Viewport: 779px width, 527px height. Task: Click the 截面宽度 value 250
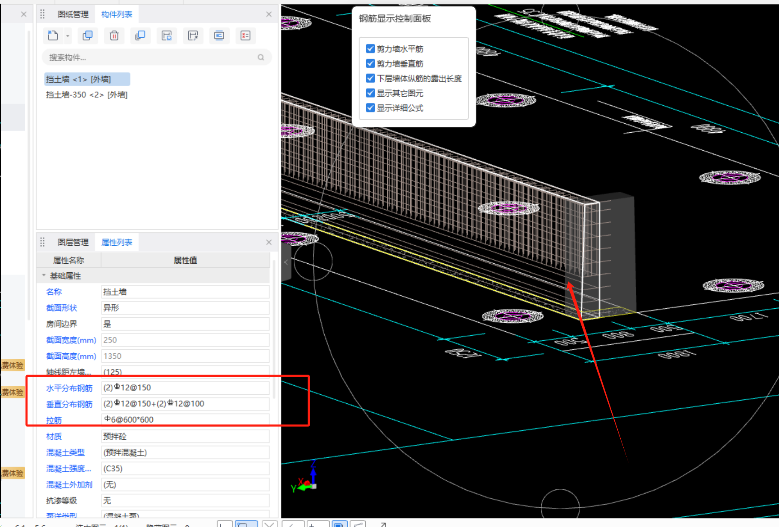click(185, 340)
